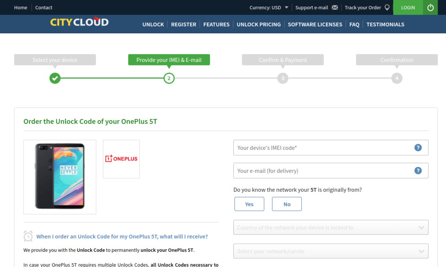Click the step 4 circle indicator

point(397,78)
